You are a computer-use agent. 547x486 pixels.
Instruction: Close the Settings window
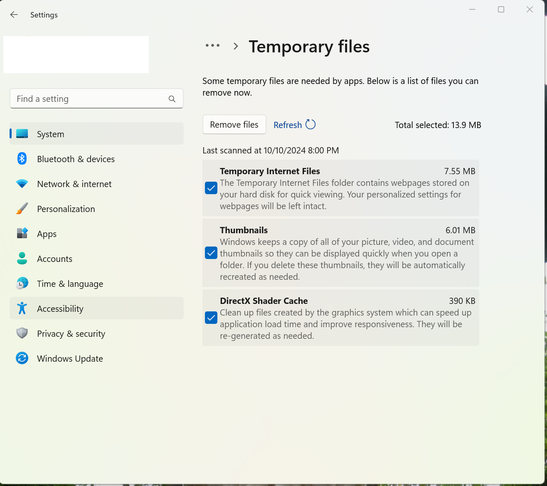(530, 9)
